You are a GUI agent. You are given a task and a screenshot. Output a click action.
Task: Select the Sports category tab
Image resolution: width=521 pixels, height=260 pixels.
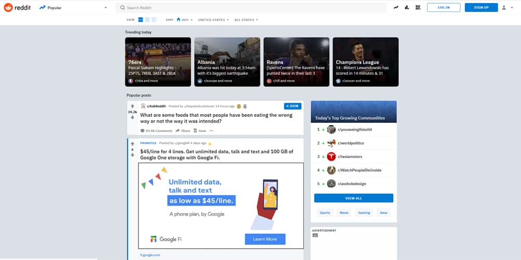coord(325,213)
